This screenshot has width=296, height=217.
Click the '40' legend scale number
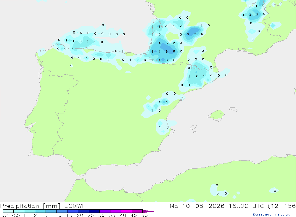point(123,215)
